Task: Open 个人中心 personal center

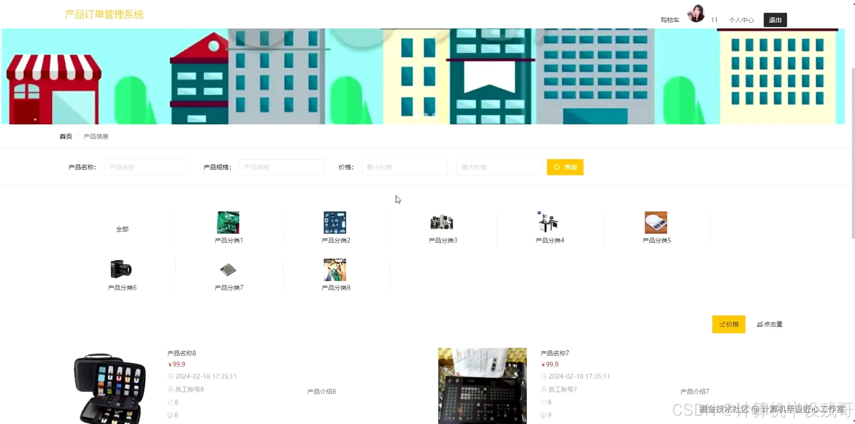Action: [741, 20]
